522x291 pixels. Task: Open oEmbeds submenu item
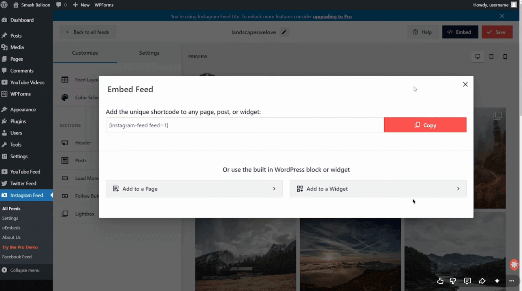pos(11,228)
